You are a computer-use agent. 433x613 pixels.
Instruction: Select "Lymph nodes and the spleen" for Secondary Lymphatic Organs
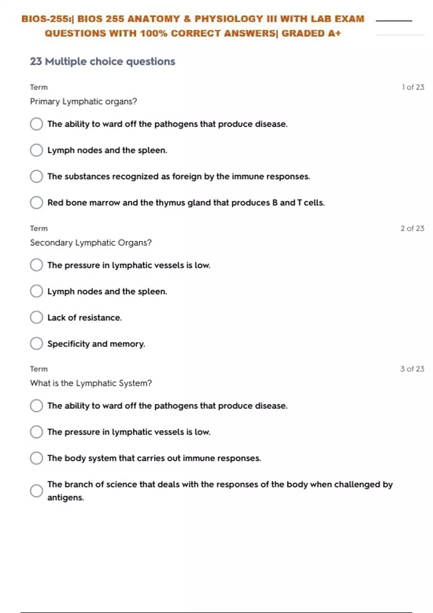coord(36,291)
